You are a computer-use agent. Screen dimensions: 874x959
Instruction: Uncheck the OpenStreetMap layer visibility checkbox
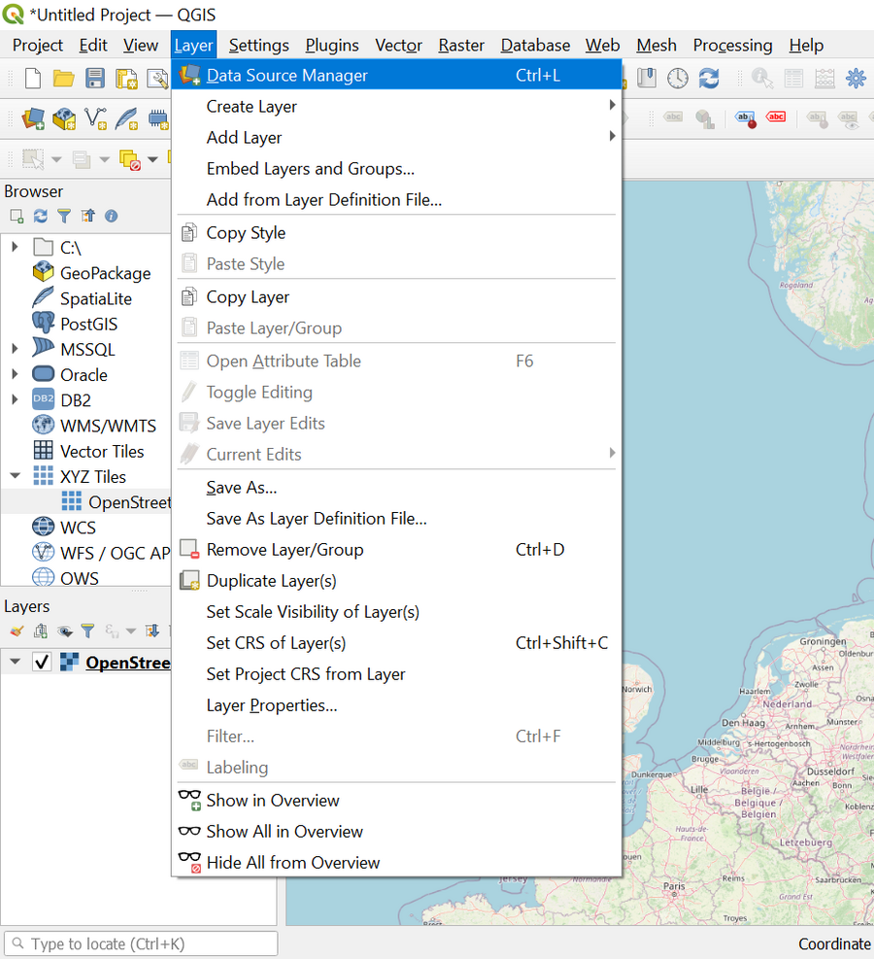[x=42, y=663]
